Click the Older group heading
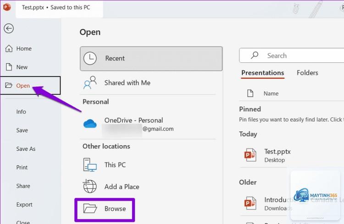 coord(248,182)
